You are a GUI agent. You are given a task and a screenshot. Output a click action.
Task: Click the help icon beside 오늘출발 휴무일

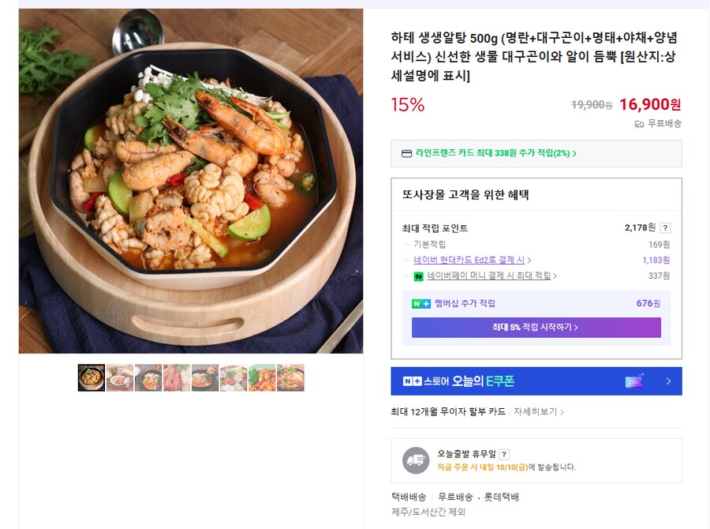504,454
